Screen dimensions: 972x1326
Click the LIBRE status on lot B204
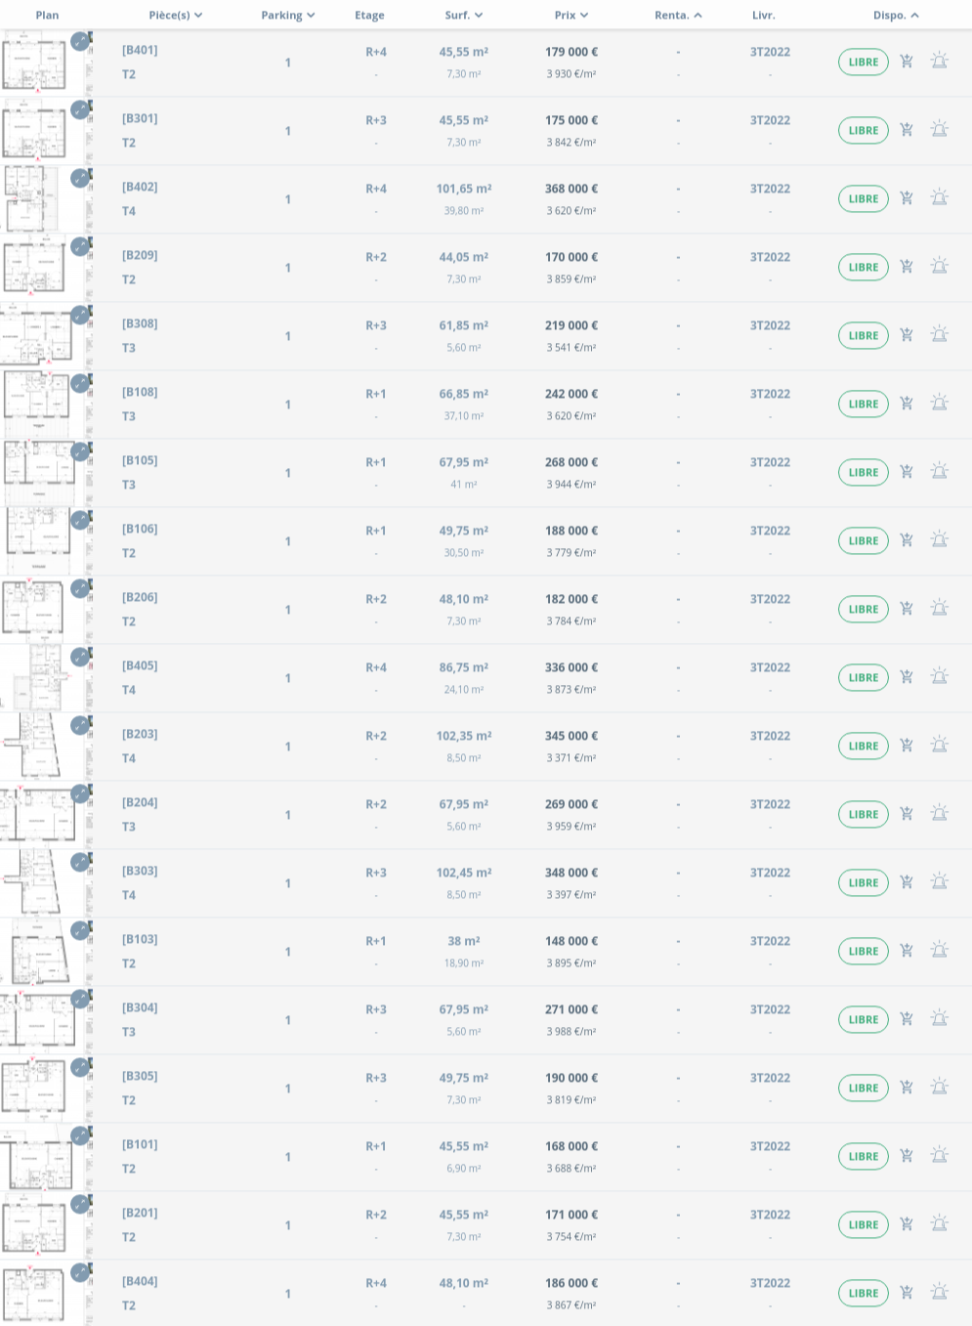tap(863, 814)
